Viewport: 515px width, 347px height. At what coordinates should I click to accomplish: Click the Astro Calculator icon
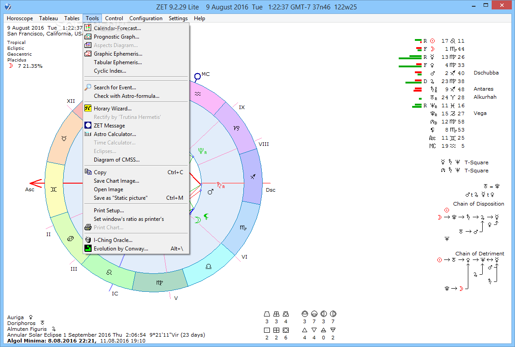(x=88, y=134)
